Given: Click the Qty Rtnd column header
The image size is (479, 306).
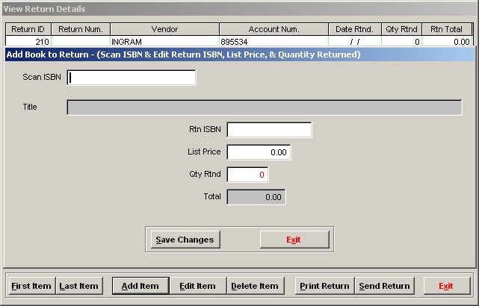Looking at the screenshot, I should pyautogui.click(x=402, y=29).
